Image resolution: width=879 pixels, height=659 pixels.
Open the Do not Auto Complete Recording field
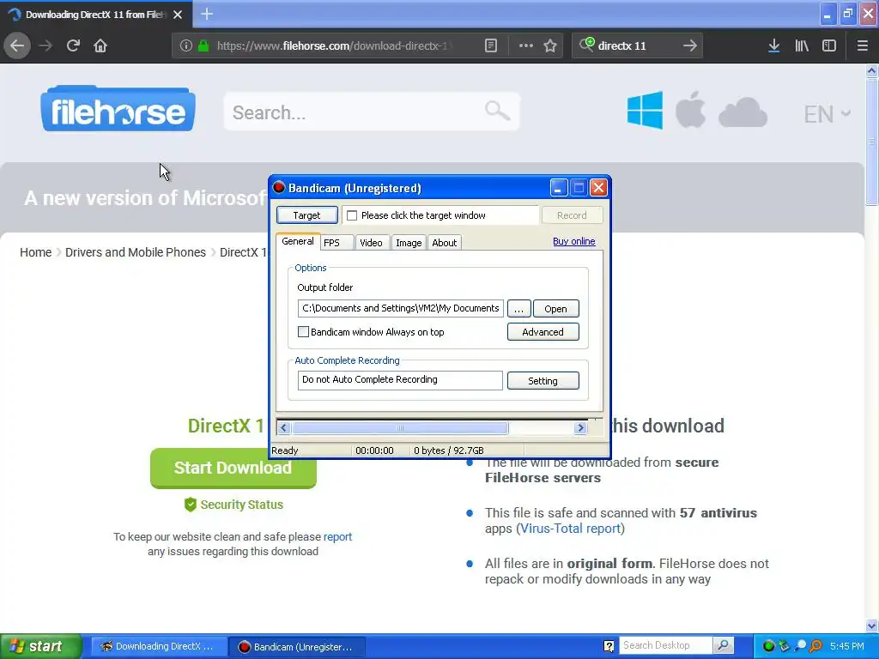coord(400,380)
